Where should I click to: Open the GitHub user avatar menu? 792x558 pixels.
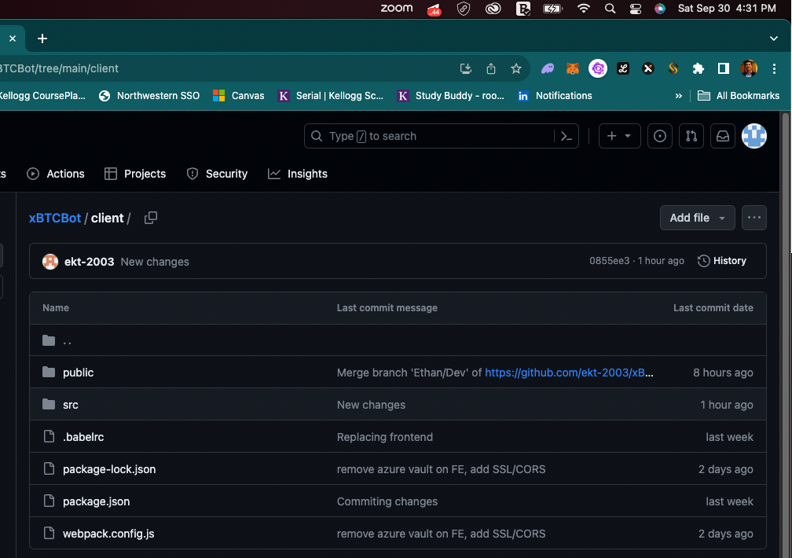pyautogui.click(x=754, y=136)
